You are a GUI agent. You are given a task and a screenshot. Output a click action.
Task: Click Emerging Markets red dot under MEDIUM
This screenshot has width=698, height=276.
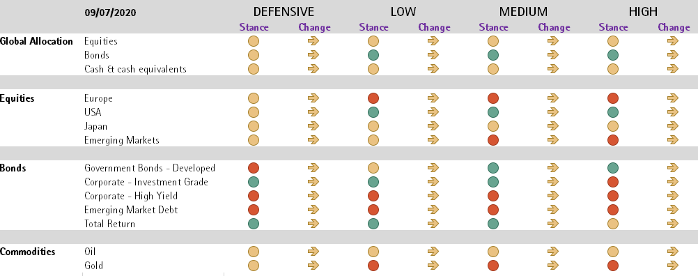pyautogui.click(x=493, y=140)
